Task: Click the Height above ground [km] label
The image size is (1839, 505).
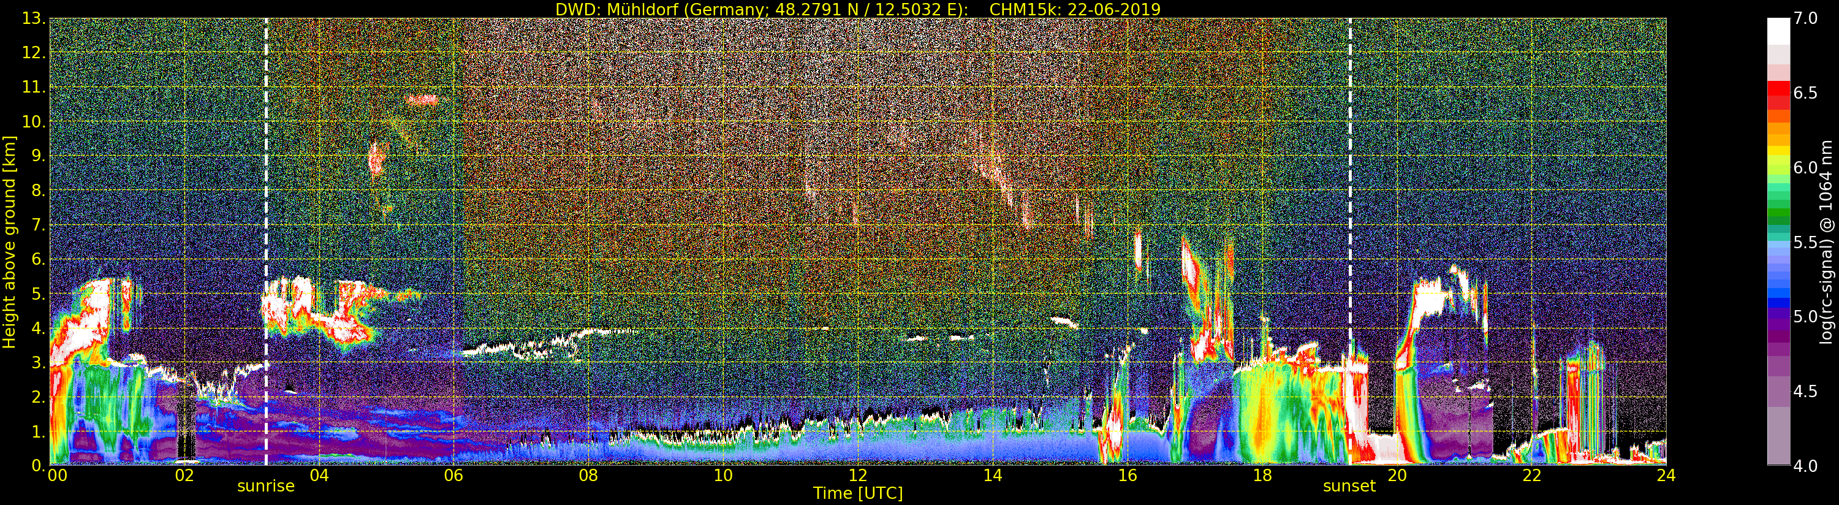Action: [x=9, y=241]
